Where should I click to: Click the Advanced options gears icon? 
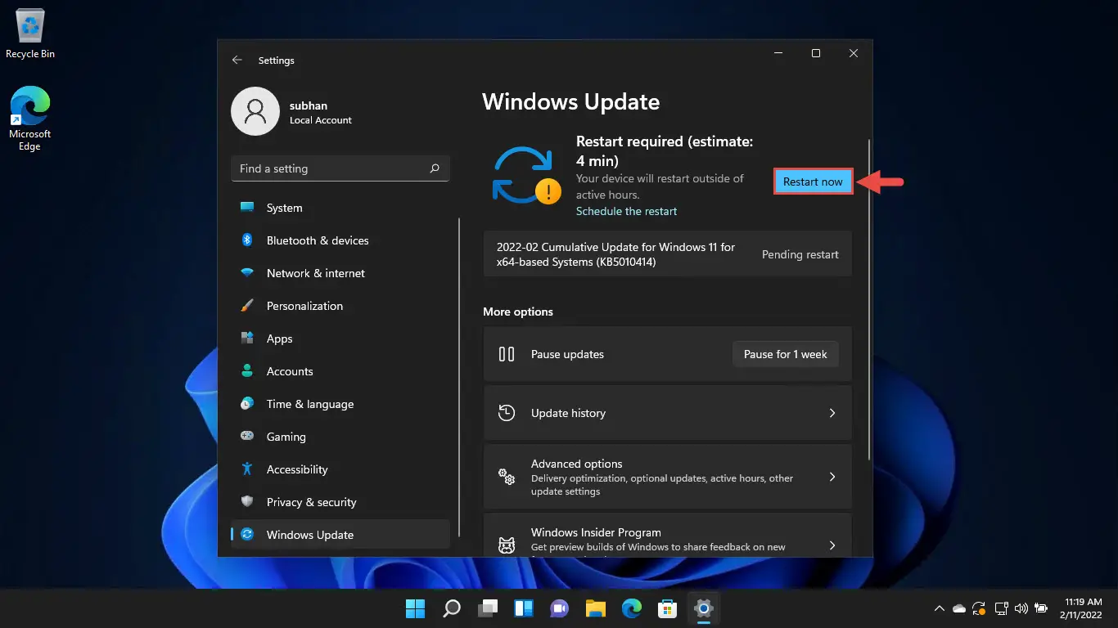click(507, 477)
